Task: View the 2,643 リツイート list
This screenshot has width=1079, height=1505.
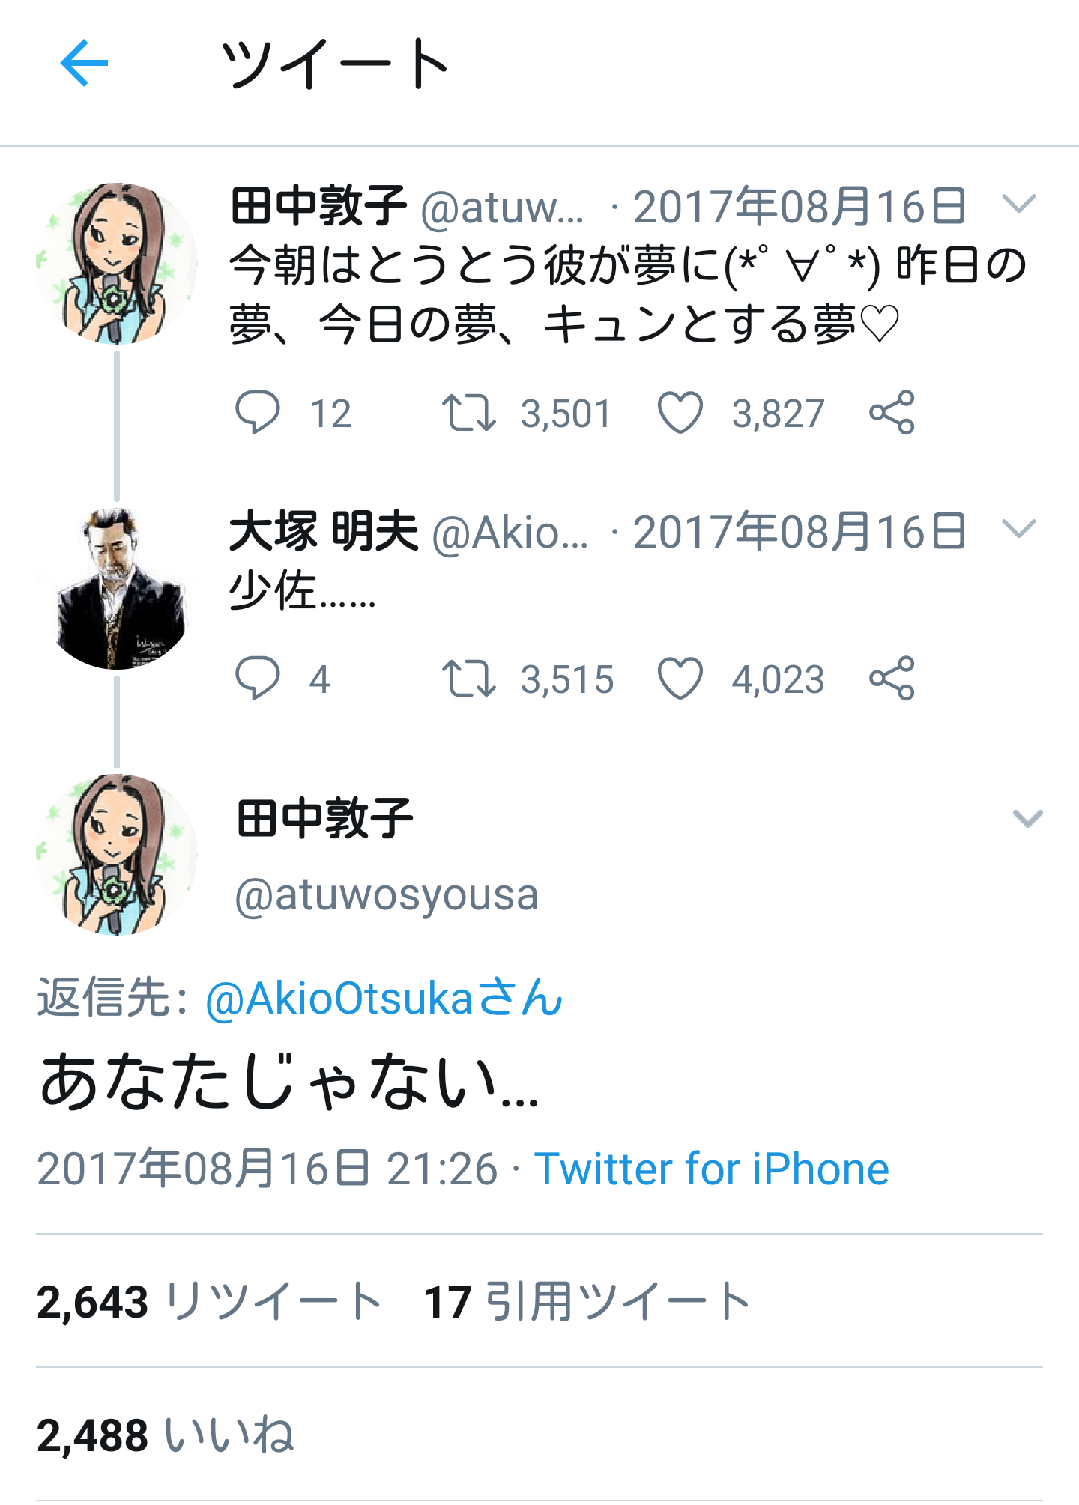Action: tap(209, 1301)
